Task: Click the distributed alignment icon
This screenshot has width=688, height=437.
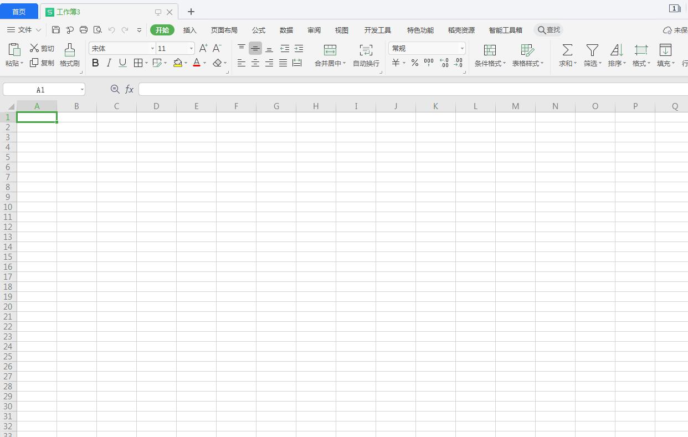Action: point(297,63)
